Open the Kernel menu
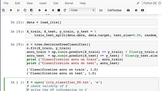 (69, 3)
